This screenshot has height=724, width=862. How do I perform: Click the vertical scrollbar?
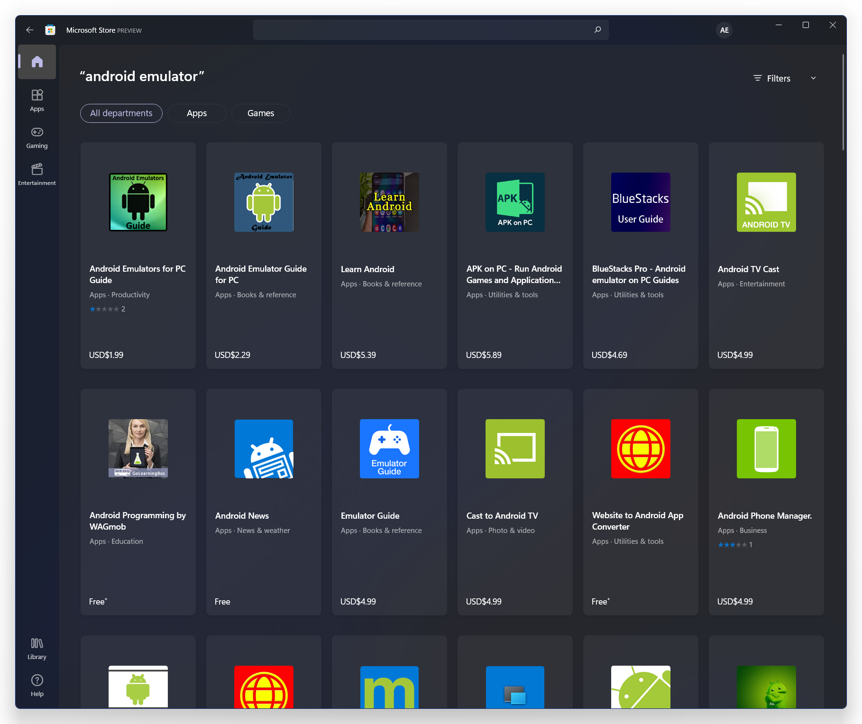pos(843,102)
